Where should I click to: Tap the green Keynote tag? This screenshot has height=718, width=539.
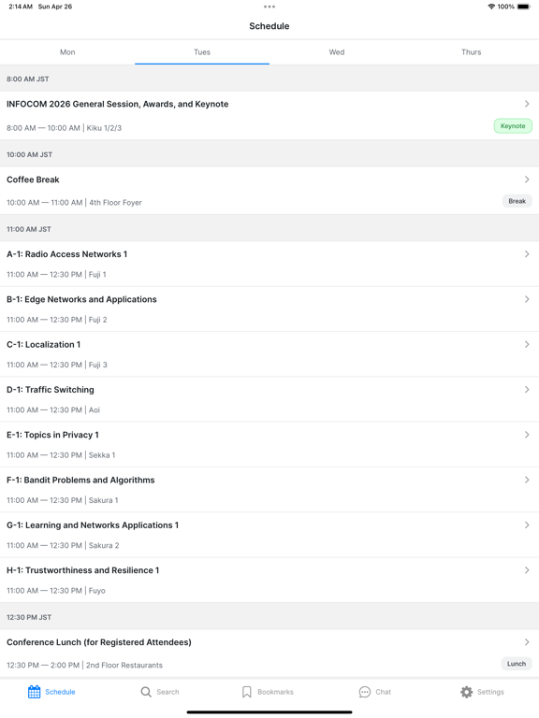click(513, 126)
